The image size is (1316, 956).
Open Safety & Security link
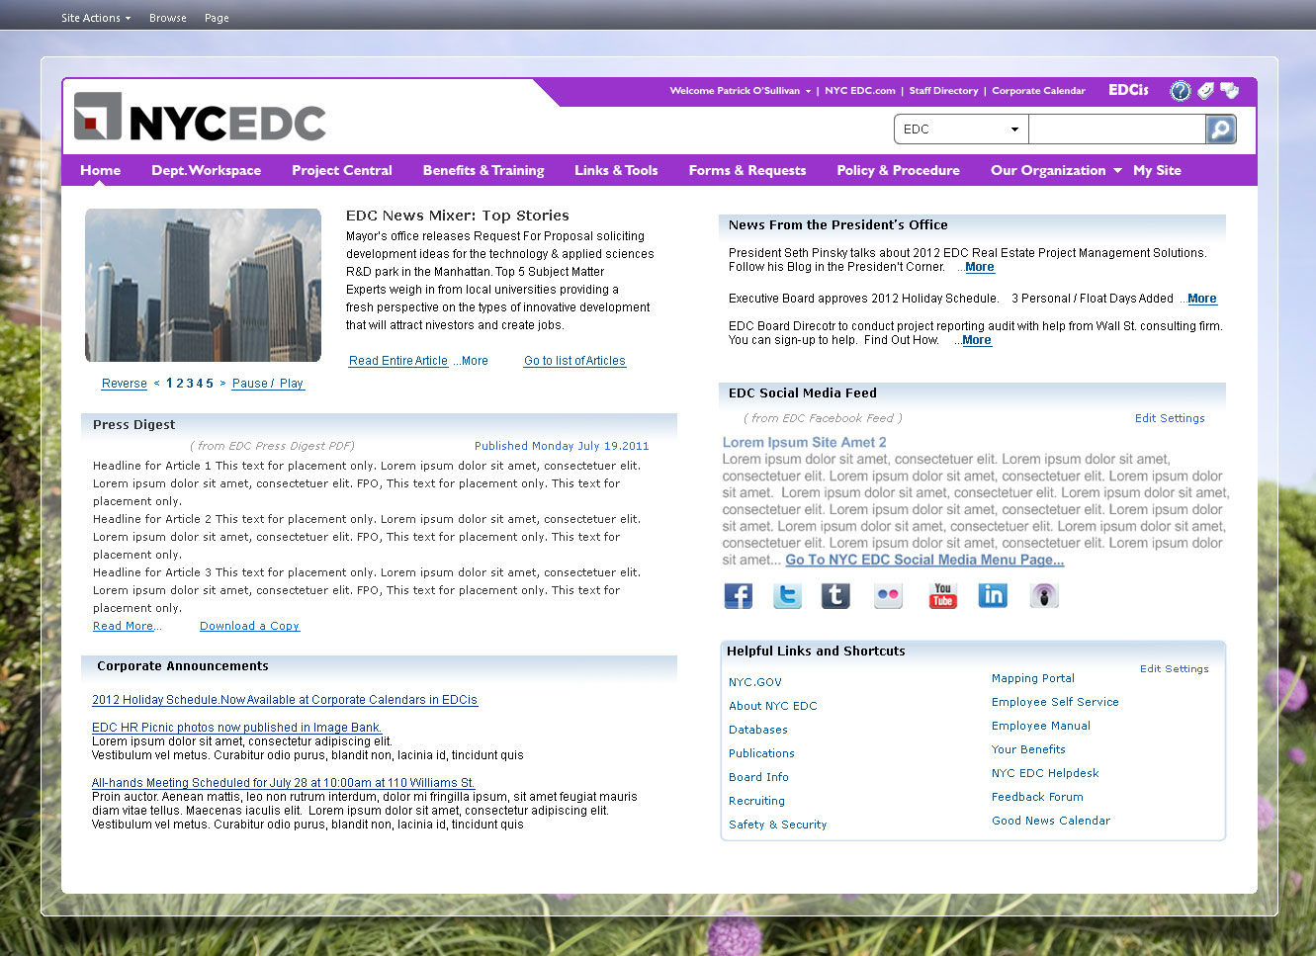(777, 825)
